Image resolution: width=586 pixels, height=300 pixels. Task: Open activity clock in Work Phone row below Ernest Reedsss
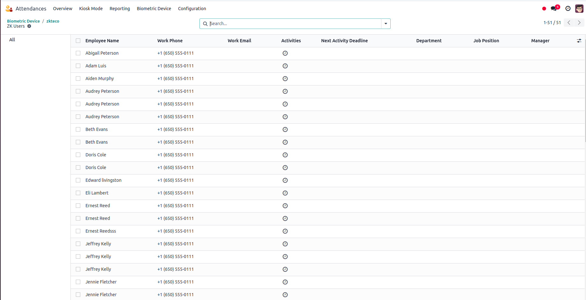pos(285,244)
